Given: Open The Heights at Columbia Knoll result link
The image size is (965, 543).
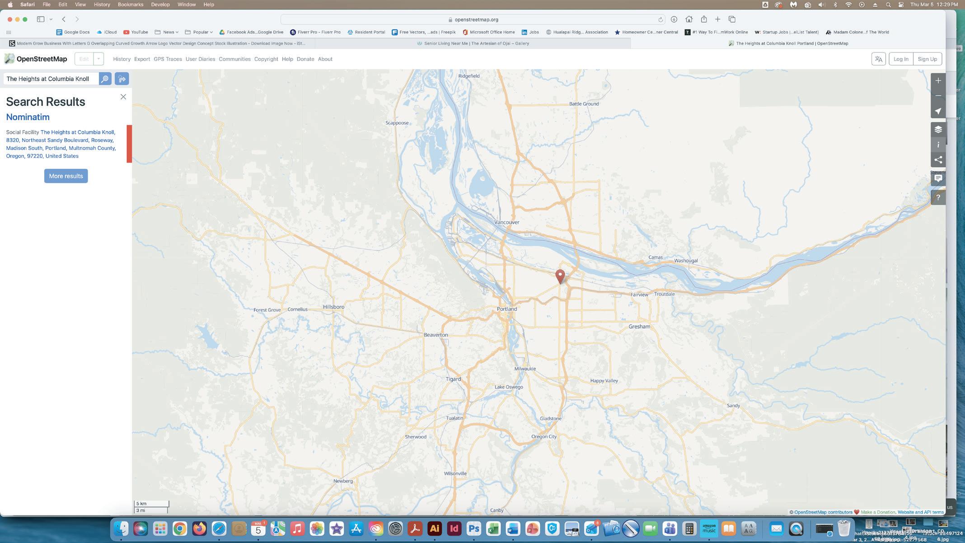Looking at the screenshot, I should coord(77,132).
